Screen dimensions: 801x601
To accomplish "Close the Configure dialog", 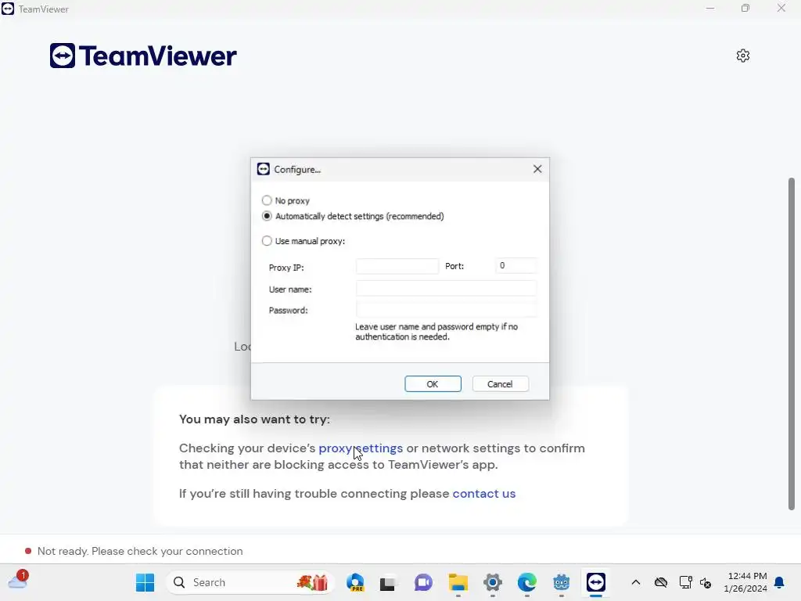I will 537,169.
